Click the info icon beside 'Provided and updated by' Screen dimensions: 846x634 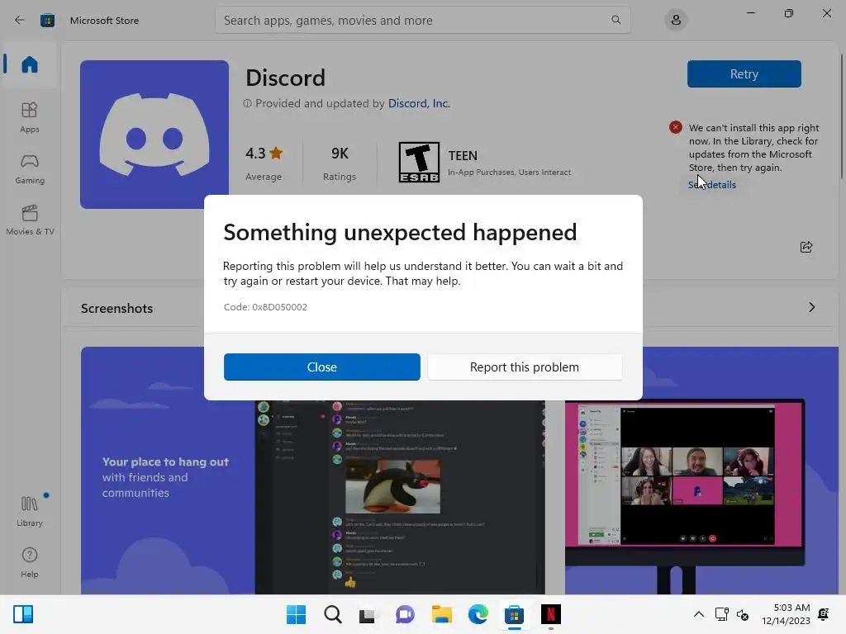point(247,103)
